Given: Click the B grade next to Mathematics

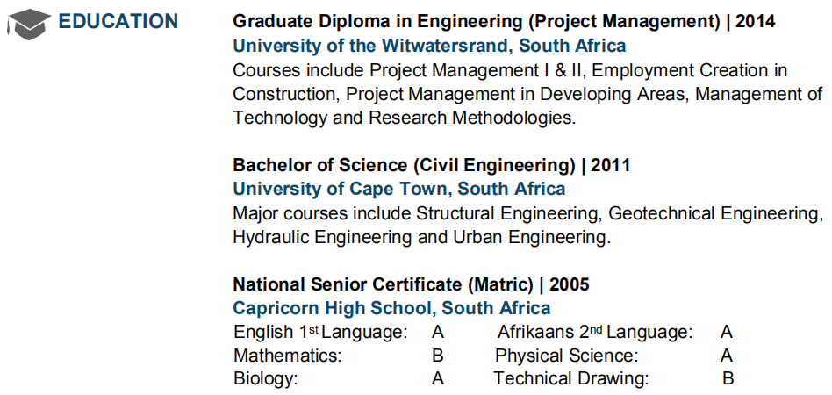Looking at the screenshot, I should [437, 356].
